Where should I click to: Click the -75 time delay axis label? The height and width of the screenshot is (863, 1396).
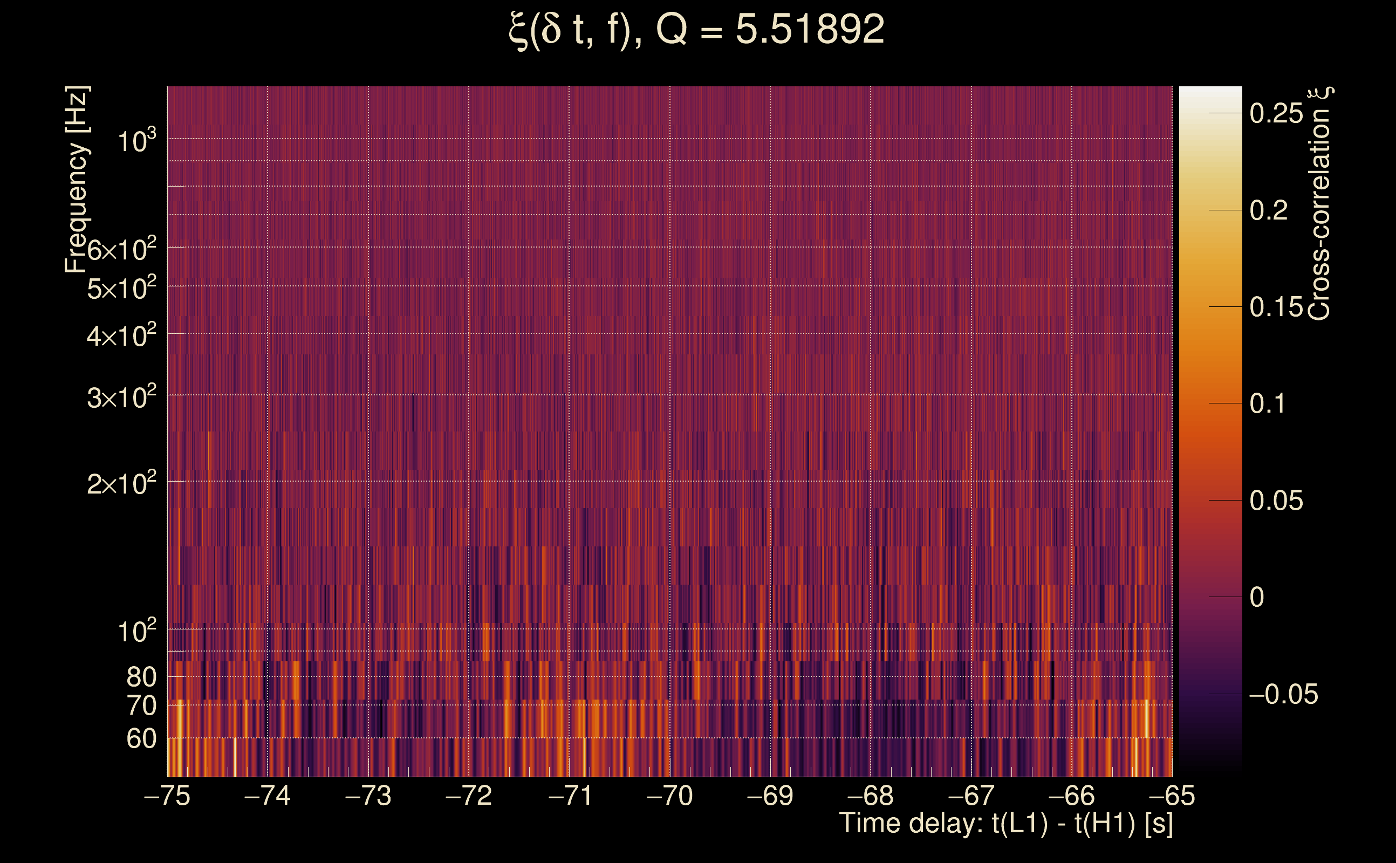(167, 796)
